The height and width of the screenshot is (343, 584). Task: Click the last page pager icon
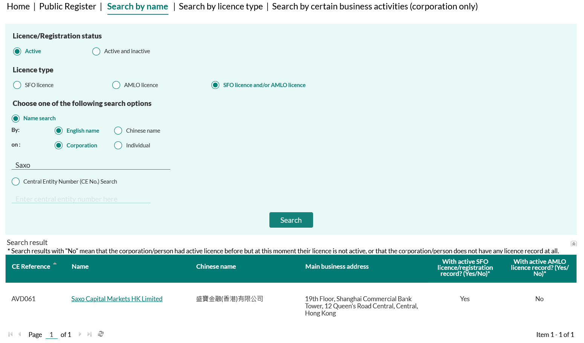pyautogui.click(x=89, y=334)
